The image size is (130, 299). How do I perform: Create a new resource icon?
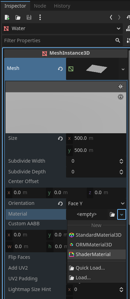coord(7,17)
